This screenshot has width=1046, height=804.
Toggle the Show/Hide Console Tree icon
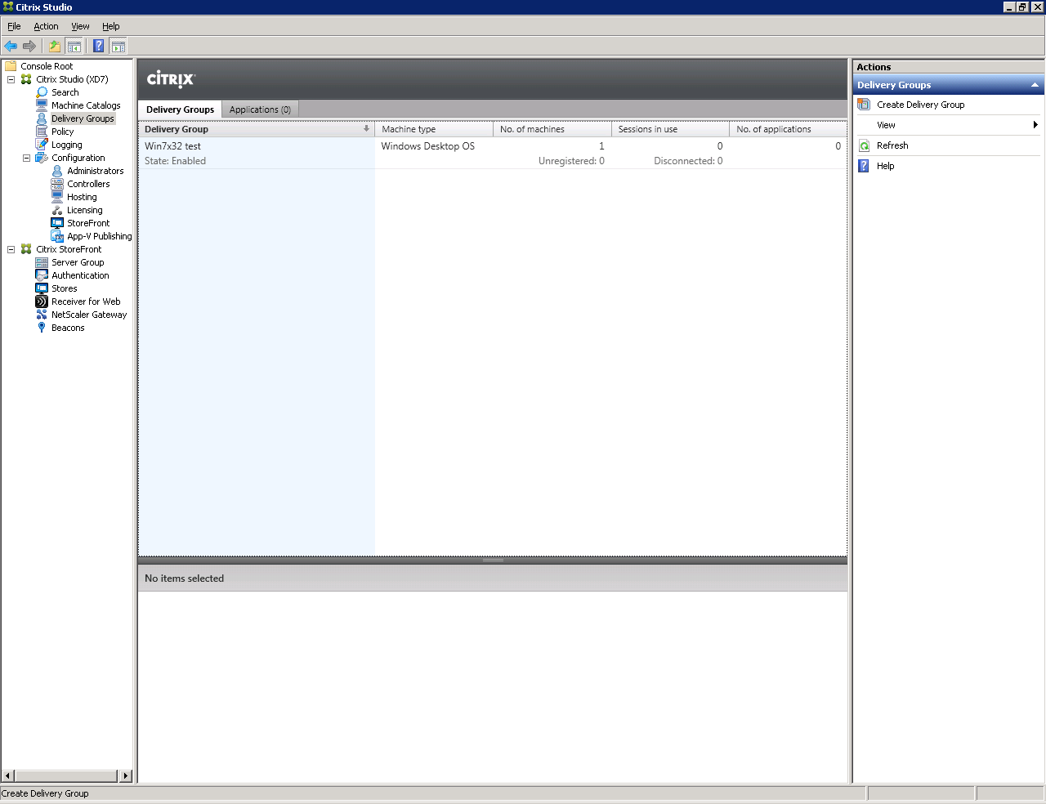coord(74,46)
